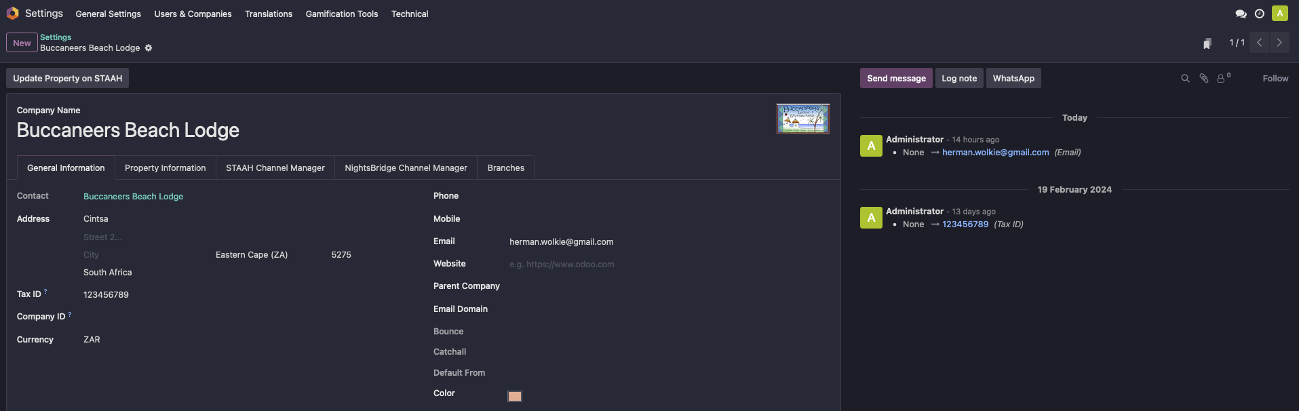This screenshot has width=1299, height=411.
Task: Click the 'Default From' label
Action: click(x=459, y=373)
